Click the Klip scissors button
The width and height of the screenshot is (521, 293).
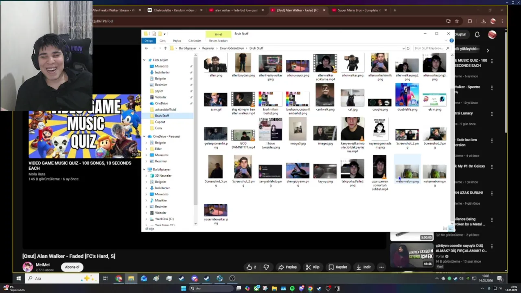(x=313, y=267)
